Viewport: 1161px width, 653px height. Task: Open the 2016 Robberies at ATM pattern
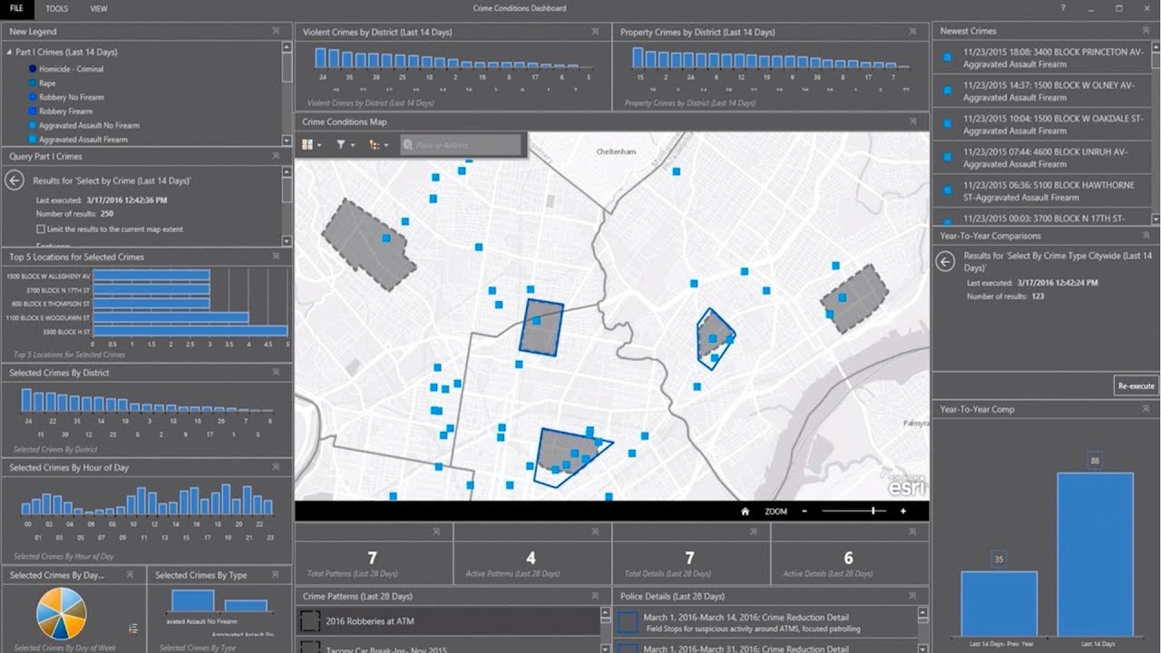448,620
